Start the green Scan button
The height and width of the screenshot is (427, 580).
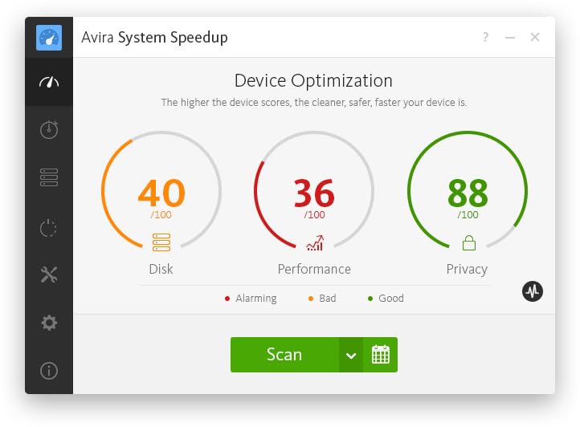(x=284, y=355)
